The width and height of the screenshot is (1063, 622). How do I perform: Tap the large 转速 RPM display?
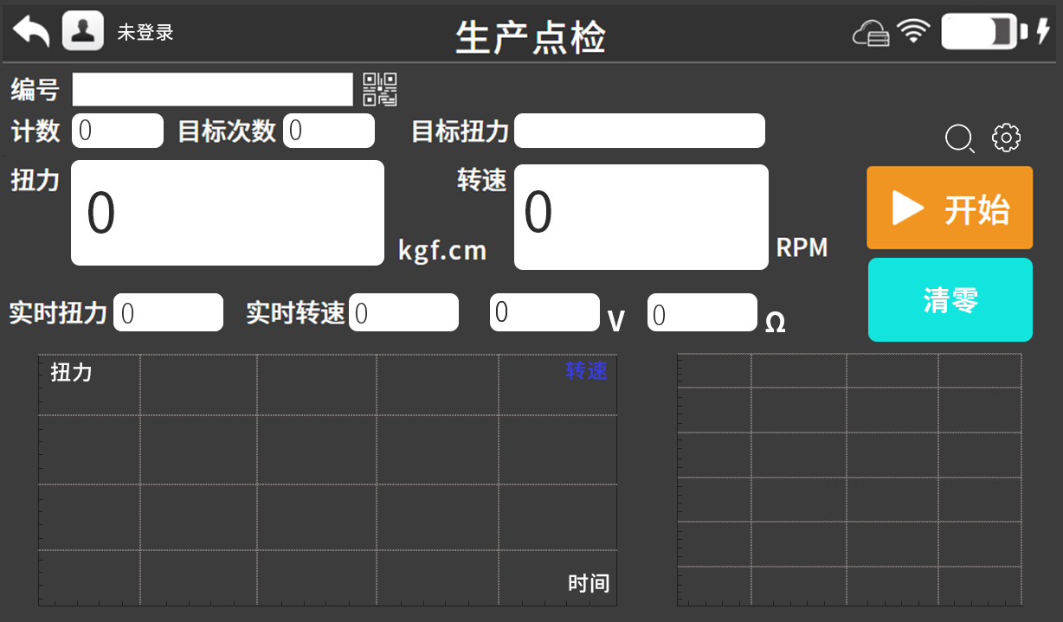[641, 217]
